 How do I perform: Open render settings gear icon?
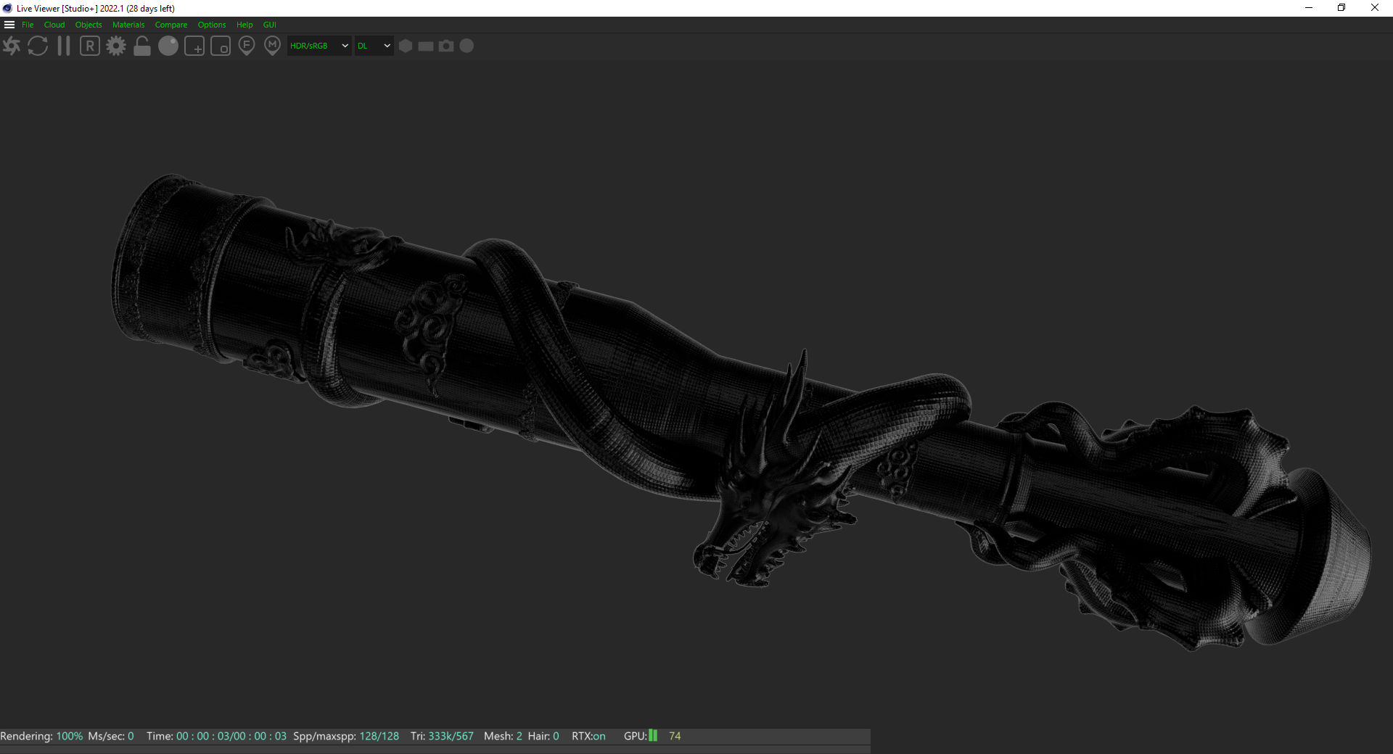116,46
